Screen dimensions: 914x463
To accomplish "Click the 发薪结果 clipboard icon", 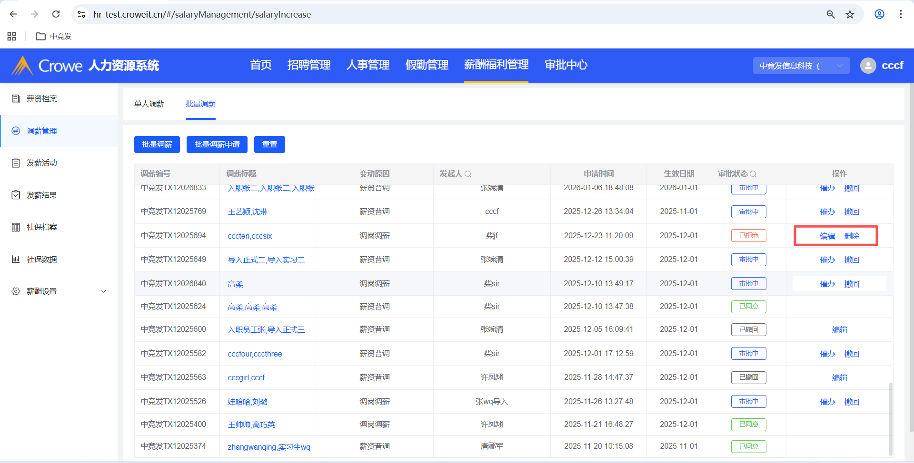I will pyautogui.click(x=16, y=195).
